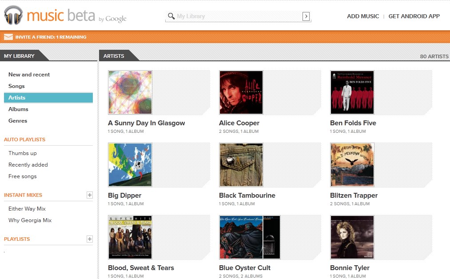Create a new playlist with plus icon
Viewport: 450px width, 279px height.
[x=90, y=239]
